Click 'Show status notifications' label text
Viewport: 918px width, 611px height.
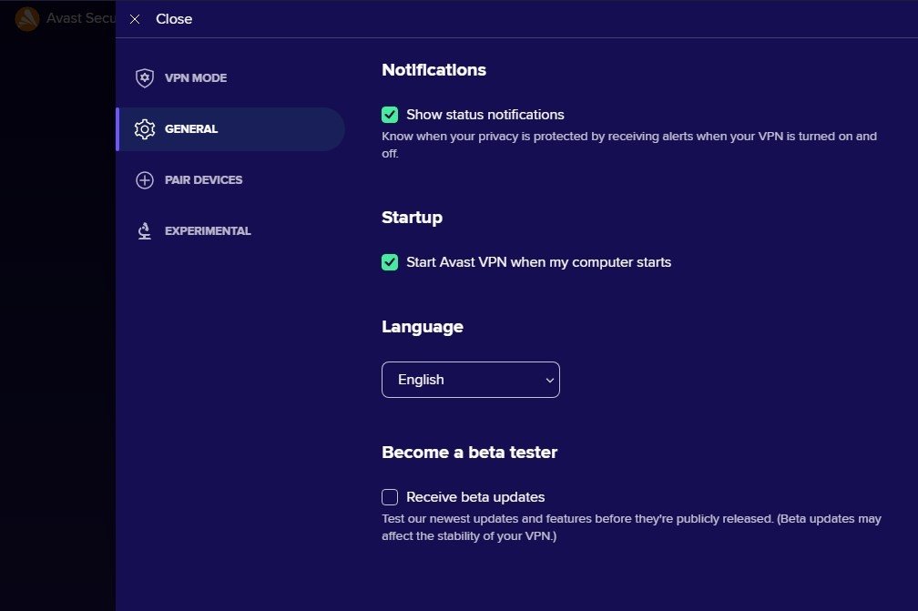(x=485, y=115)
